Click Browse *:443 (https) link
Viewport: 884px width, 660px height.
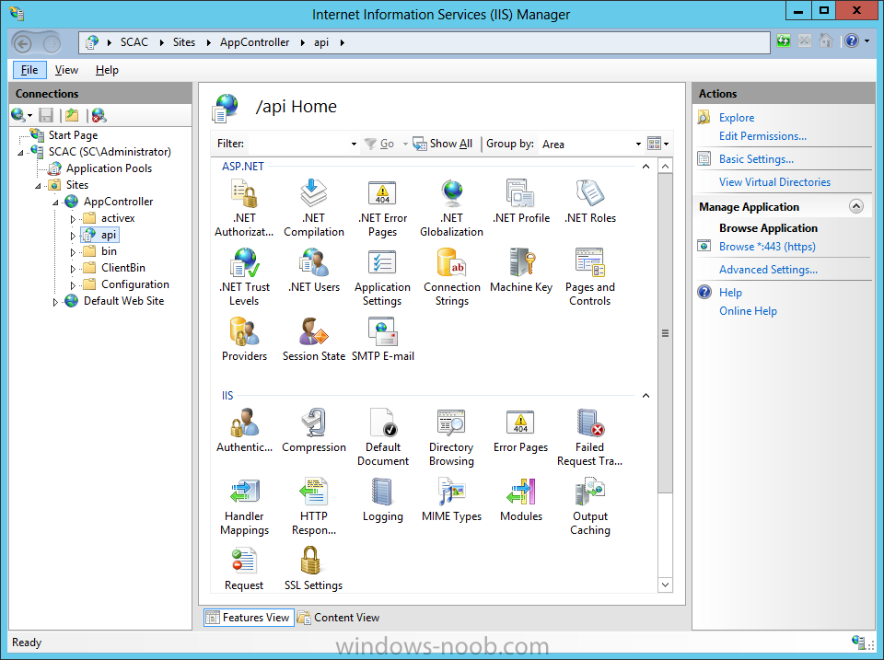coord(767,247)
